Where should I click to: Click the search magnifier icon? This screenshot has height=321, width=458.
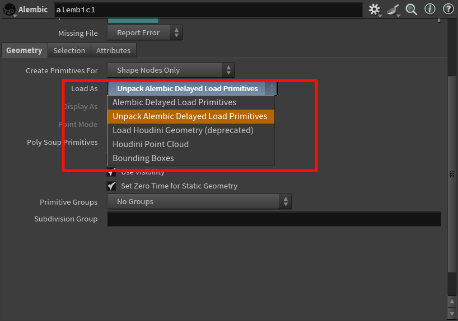pos(412,10)
